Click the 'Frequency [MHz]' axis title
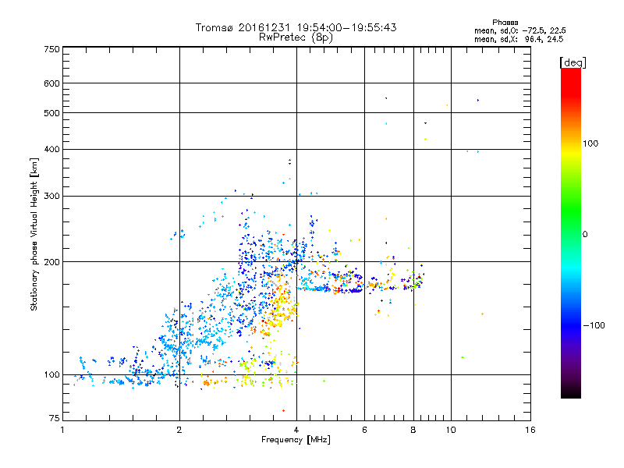624x468 pixels. coord(296,440)
